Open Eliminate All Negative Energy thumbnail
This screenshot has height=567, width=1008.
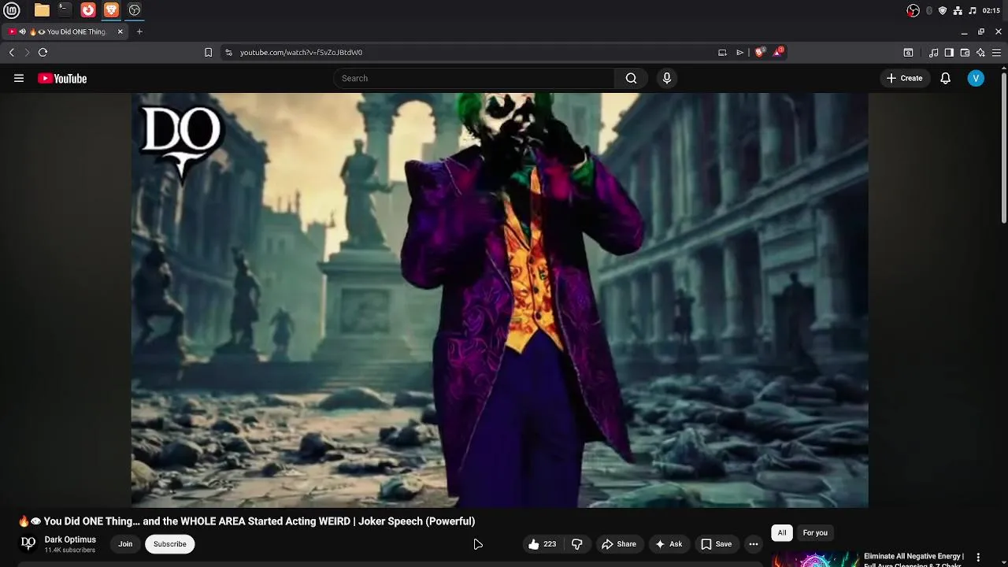click(x=815, y=559)
